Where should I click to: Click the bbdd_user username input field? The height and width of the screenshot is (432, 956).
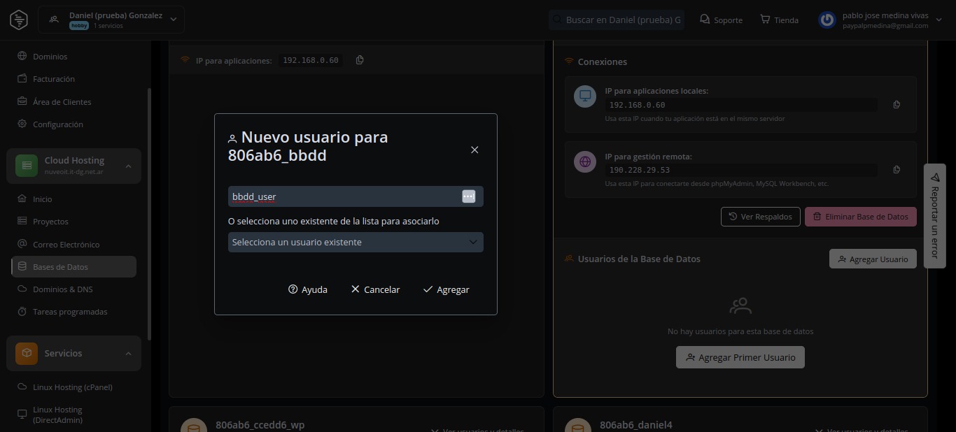click(343, 196)
